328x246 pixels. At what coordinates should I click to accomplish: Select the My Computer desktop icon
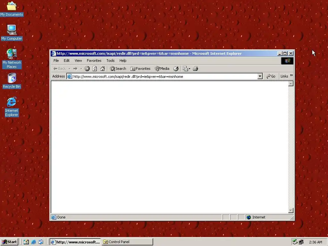[x=12, y=33]
